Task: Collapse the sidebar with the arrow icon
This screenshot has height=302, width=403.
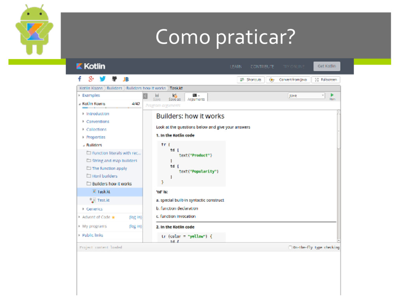Action: coord(146,96)
